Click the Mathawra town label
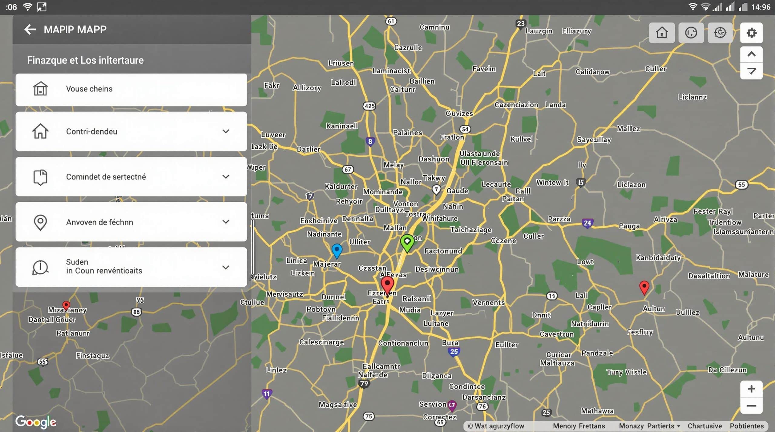 pos(597,411)
